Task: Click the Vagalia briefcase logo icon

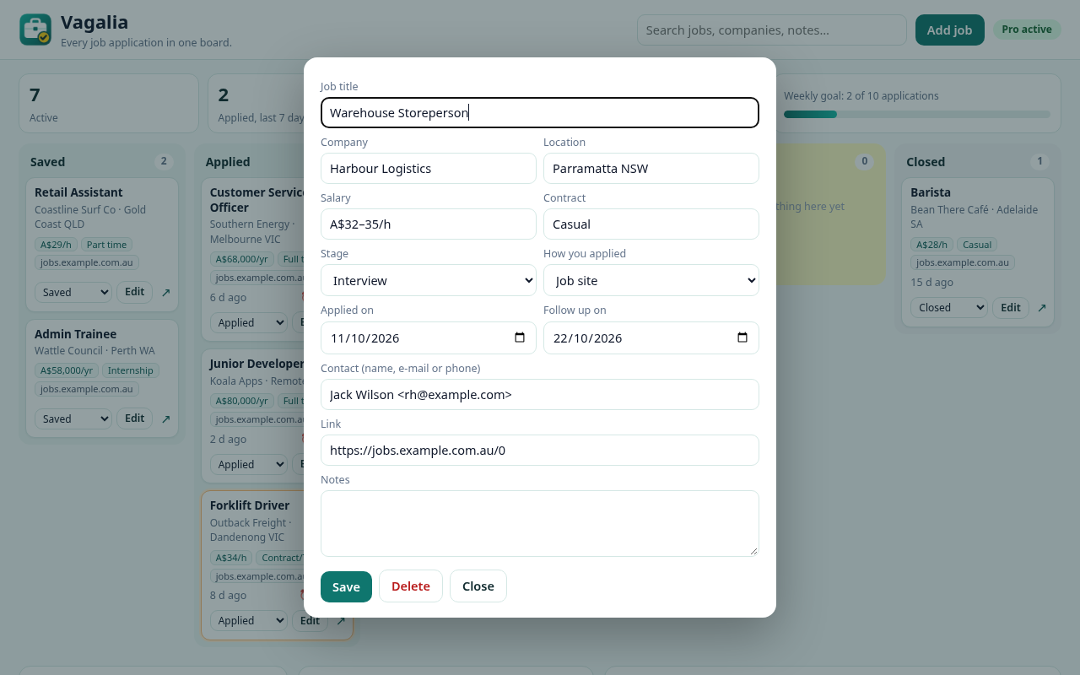Action: click(35, 30)
